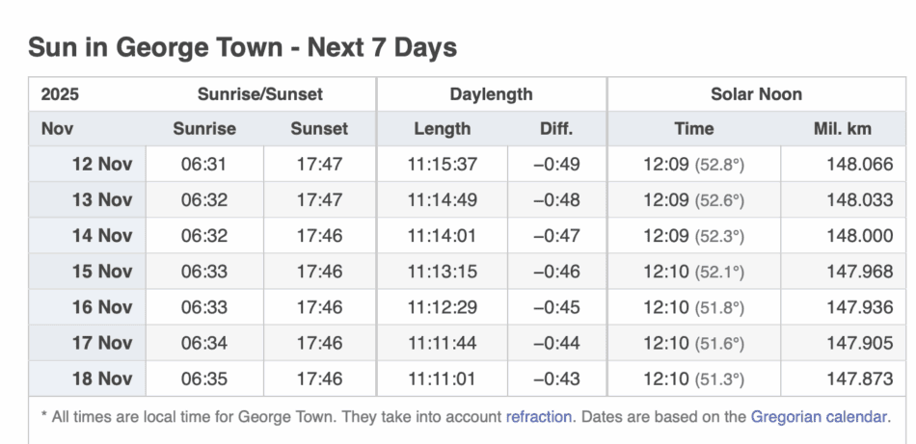Click the Sunset column header
The image size is (916, 444).
(x=319, y=128)
